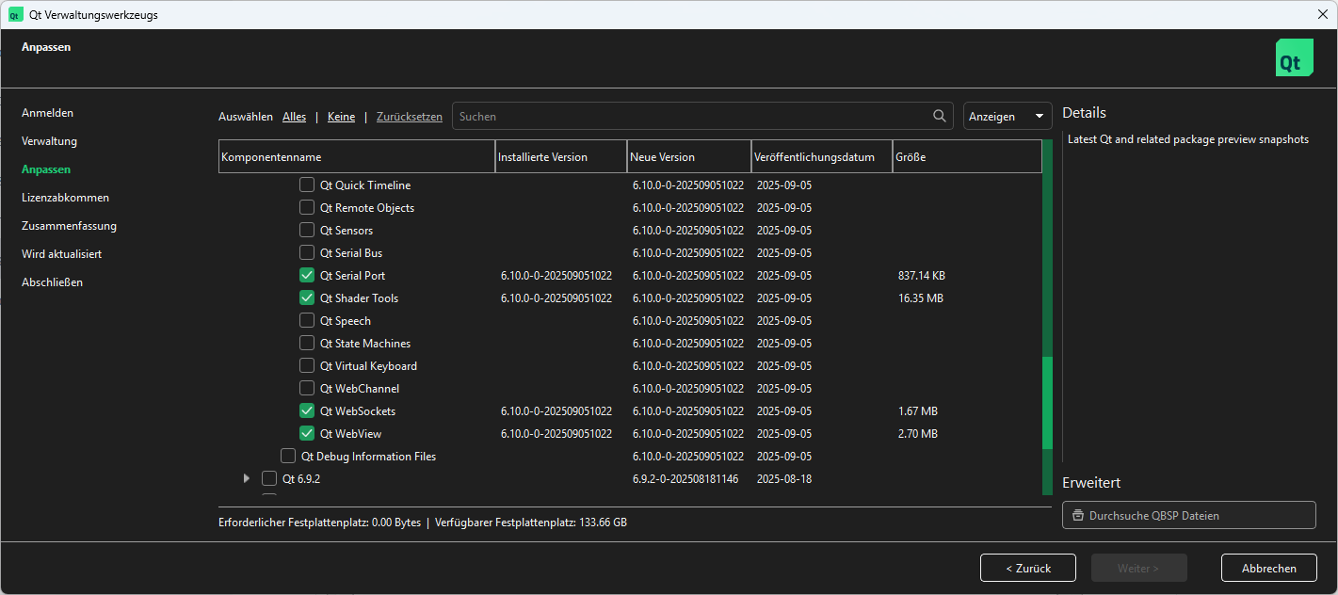1338x595 pixels.
Task: Click the 2025-08-18 release date
Action: pyautogui.click(x=784, y=479)
